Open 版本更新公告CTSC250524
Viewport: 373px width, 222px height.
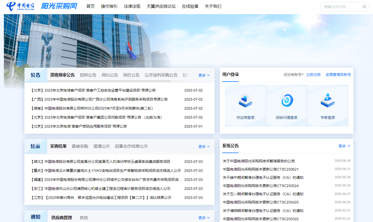pyautogui.click(x=261, y=186)
